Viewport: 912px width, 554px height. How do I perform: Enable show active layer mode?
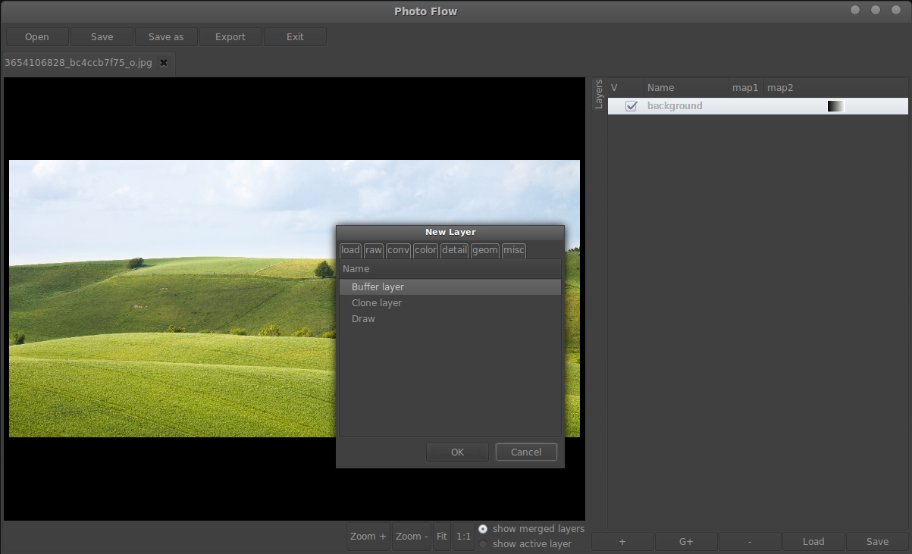click(483, 543)
